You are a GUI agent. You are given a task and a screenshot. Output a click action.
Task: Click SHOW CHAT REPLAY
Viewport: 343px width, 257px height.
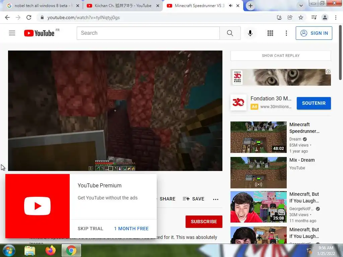pos(281,56)
